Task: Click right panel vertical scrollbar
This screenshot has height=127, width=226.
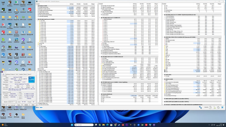Action: click(224, 20)
